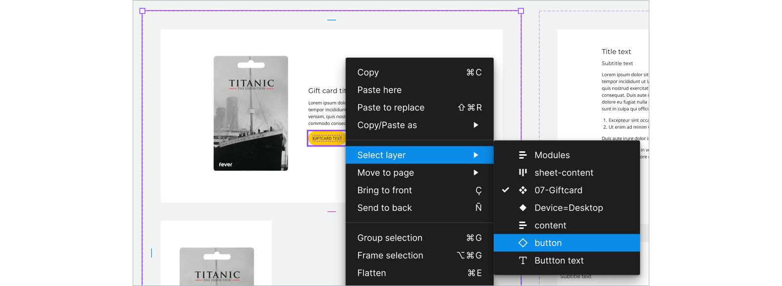Click the button instance diamond icon

pyautogui.click(x=522, y=243)
